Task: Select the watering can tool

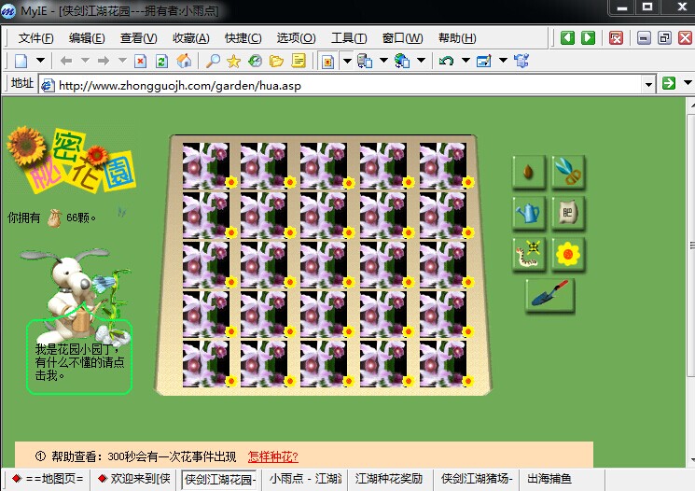Action: (528, 213)
